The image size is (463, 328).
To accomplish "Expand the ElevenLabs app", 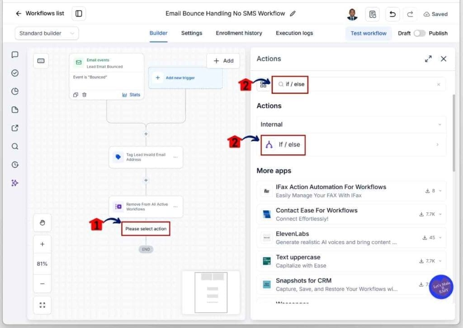I will tap(351, 238).
